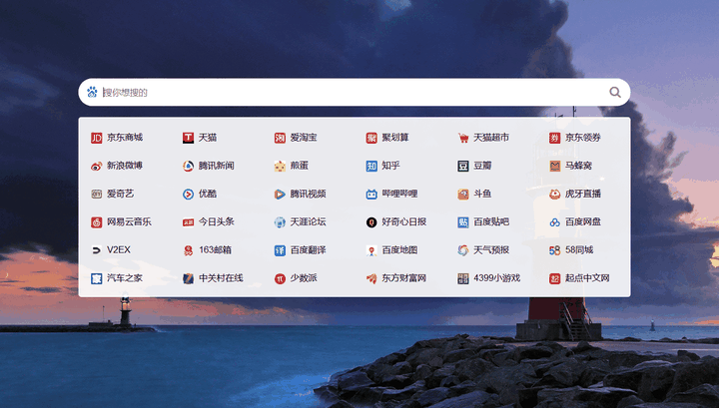
Task: Click the 今日头条 icon
Action: pyautogui.click(x=188, y=222)
